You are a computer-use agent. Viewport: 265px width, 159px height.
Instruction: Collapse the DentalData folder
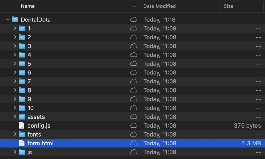8,20
